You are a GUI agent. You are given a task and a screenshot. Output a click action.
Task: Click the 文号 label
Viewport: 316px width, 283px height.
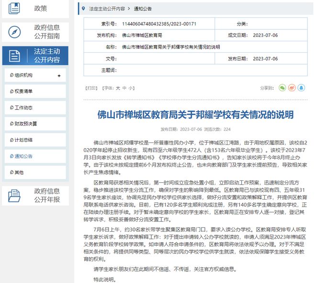point(111,59)
